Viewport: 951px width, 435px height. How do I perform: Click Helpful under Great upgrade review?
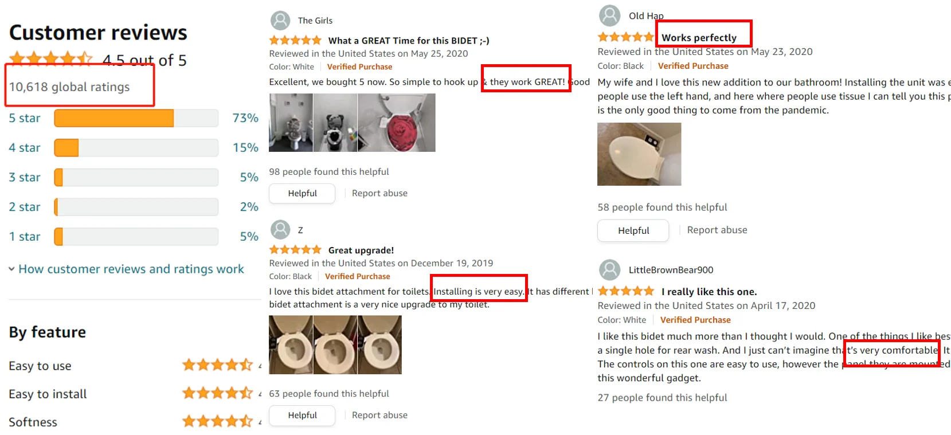click(x=302, y=415)
